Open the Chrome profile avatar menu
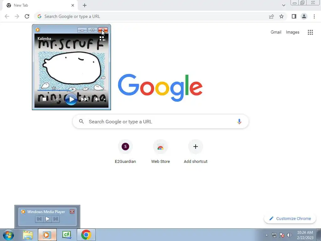This screenshot has height=241, width=321. pyautogui.click(x=304, y=16)
